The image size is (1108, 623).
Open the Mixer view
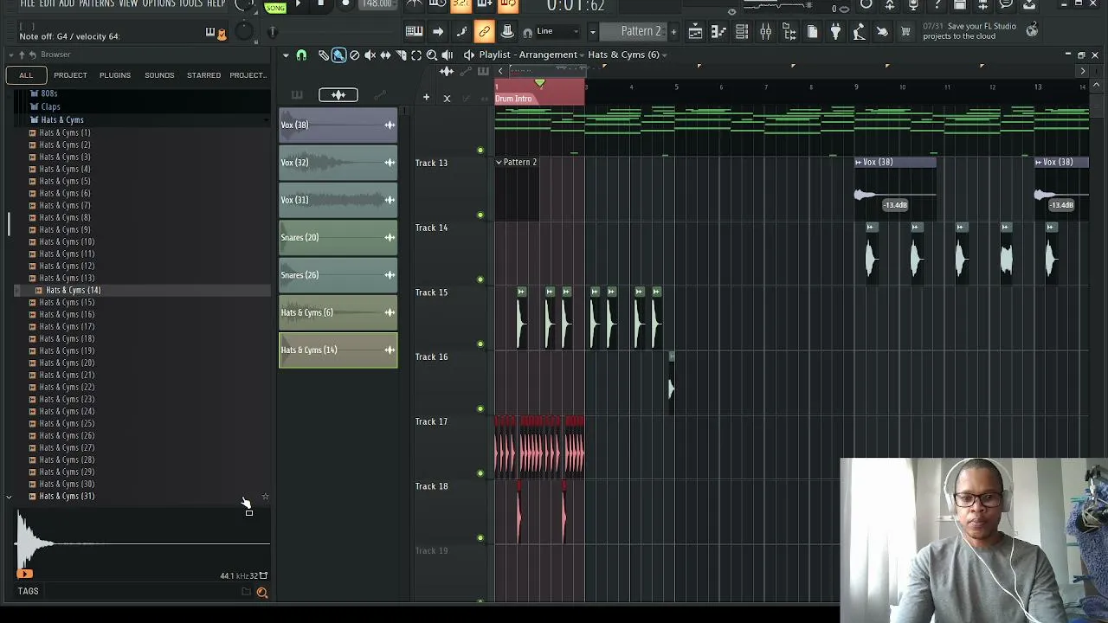[765, 32]
